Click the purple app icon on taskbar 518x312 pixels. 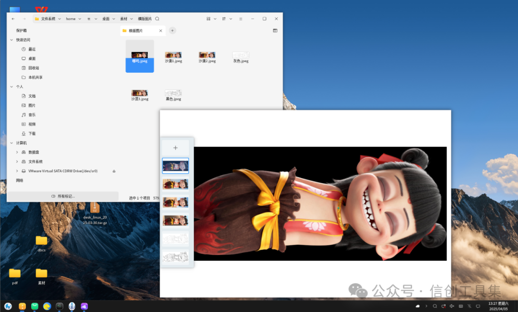[84, 306]
